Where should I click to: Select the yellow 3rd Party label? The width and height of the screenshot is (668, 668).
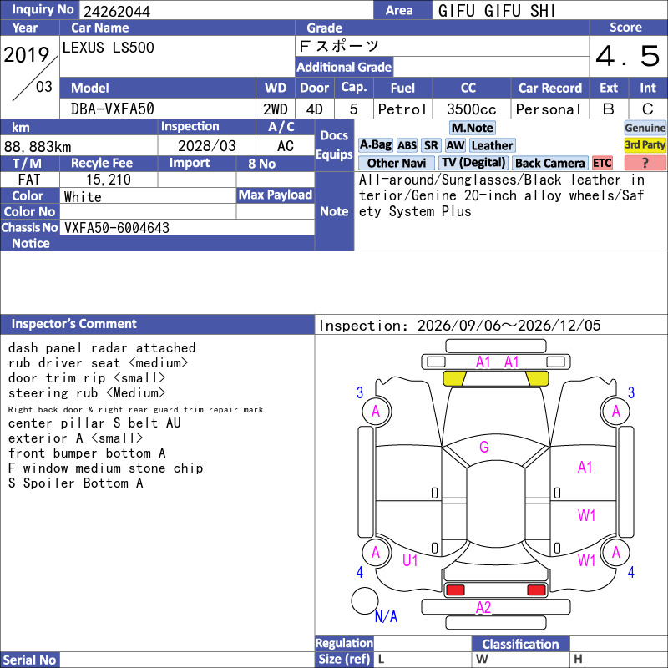pyautogui.click(x=645, y=145)
